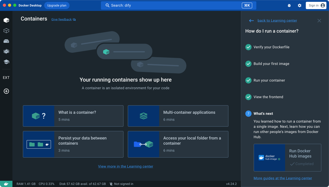Click View more in the Learning center
Image resolution: width=329 pixels, height=187 pixels.
click(x=126, y=166)
